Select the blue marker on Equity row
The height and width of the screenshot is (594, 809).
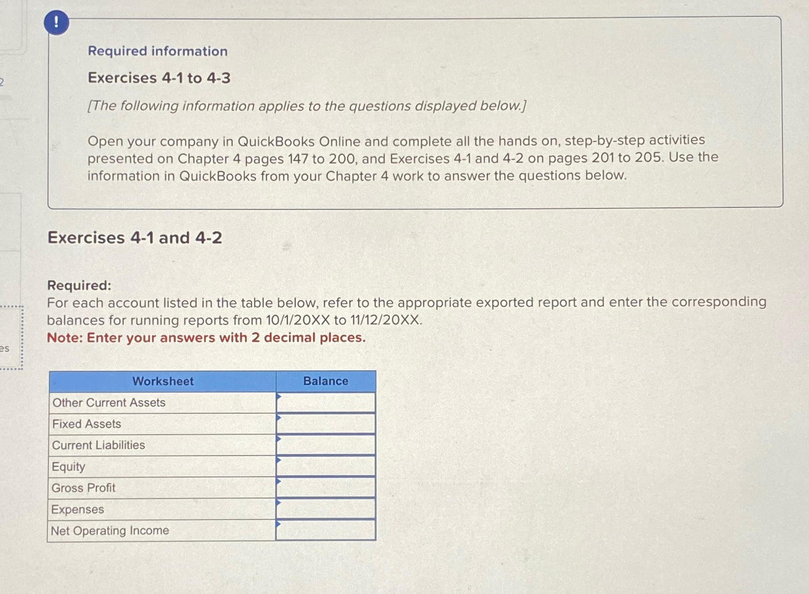point(278,461)
